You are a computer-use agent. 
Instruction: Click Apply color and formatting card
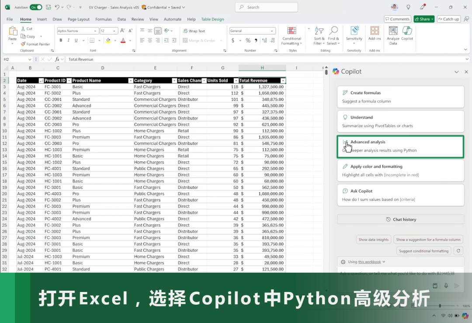400,170
